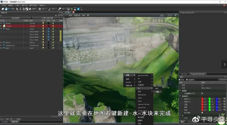The height and width of the screenshot is (125, 227).
Task: Collapse 变换矩阵 transform section
Action: click(180, 96)
